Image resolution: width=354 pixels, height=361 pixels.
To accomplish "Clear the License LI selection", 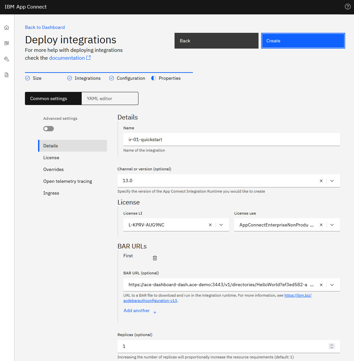I will coord(210,225).
